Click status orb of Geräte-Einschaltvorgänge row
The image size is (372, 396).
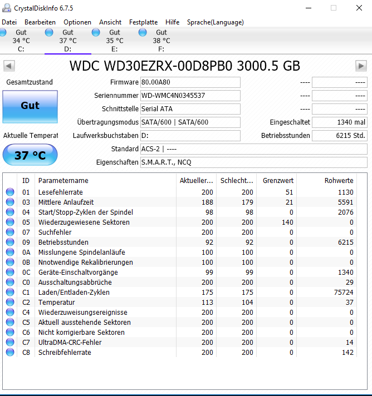point(10,272)
